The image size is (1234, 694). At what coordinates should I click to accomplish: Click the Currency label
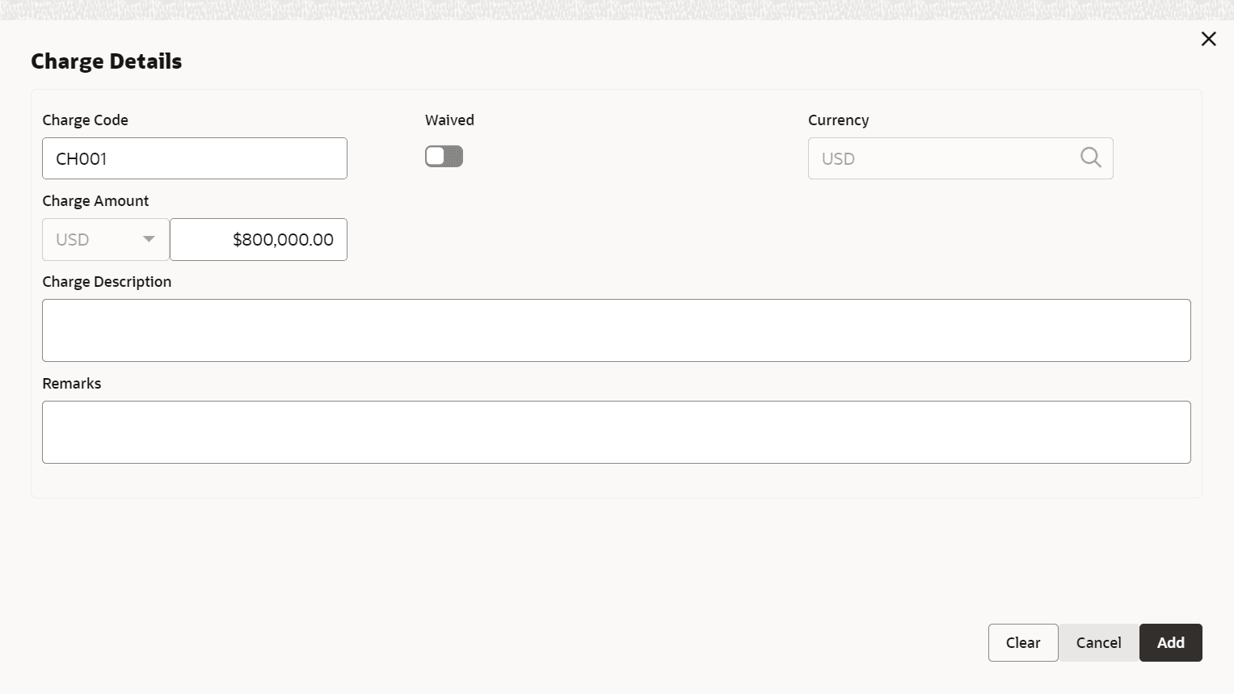839,120
